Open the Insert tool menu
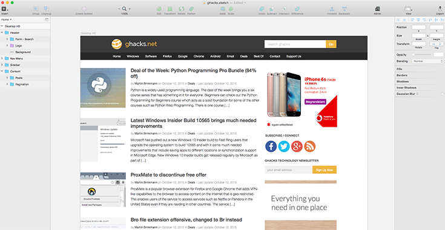445x230 pixels. [5, 9]
